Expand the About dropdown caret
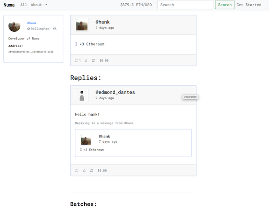Image resolution: width=269 pixels, height=211 pixels. (x=46, y=5)
